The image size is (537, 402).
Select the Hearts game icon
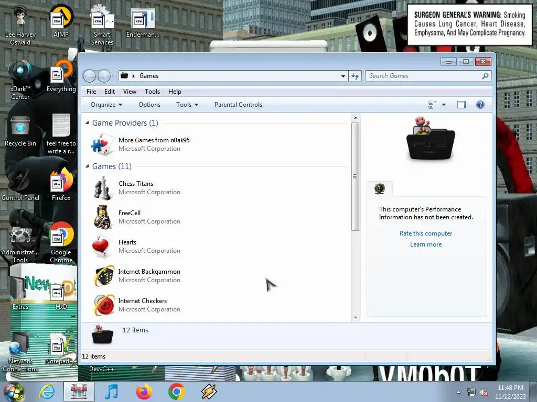pyautogui.click(x=102, y=247)
